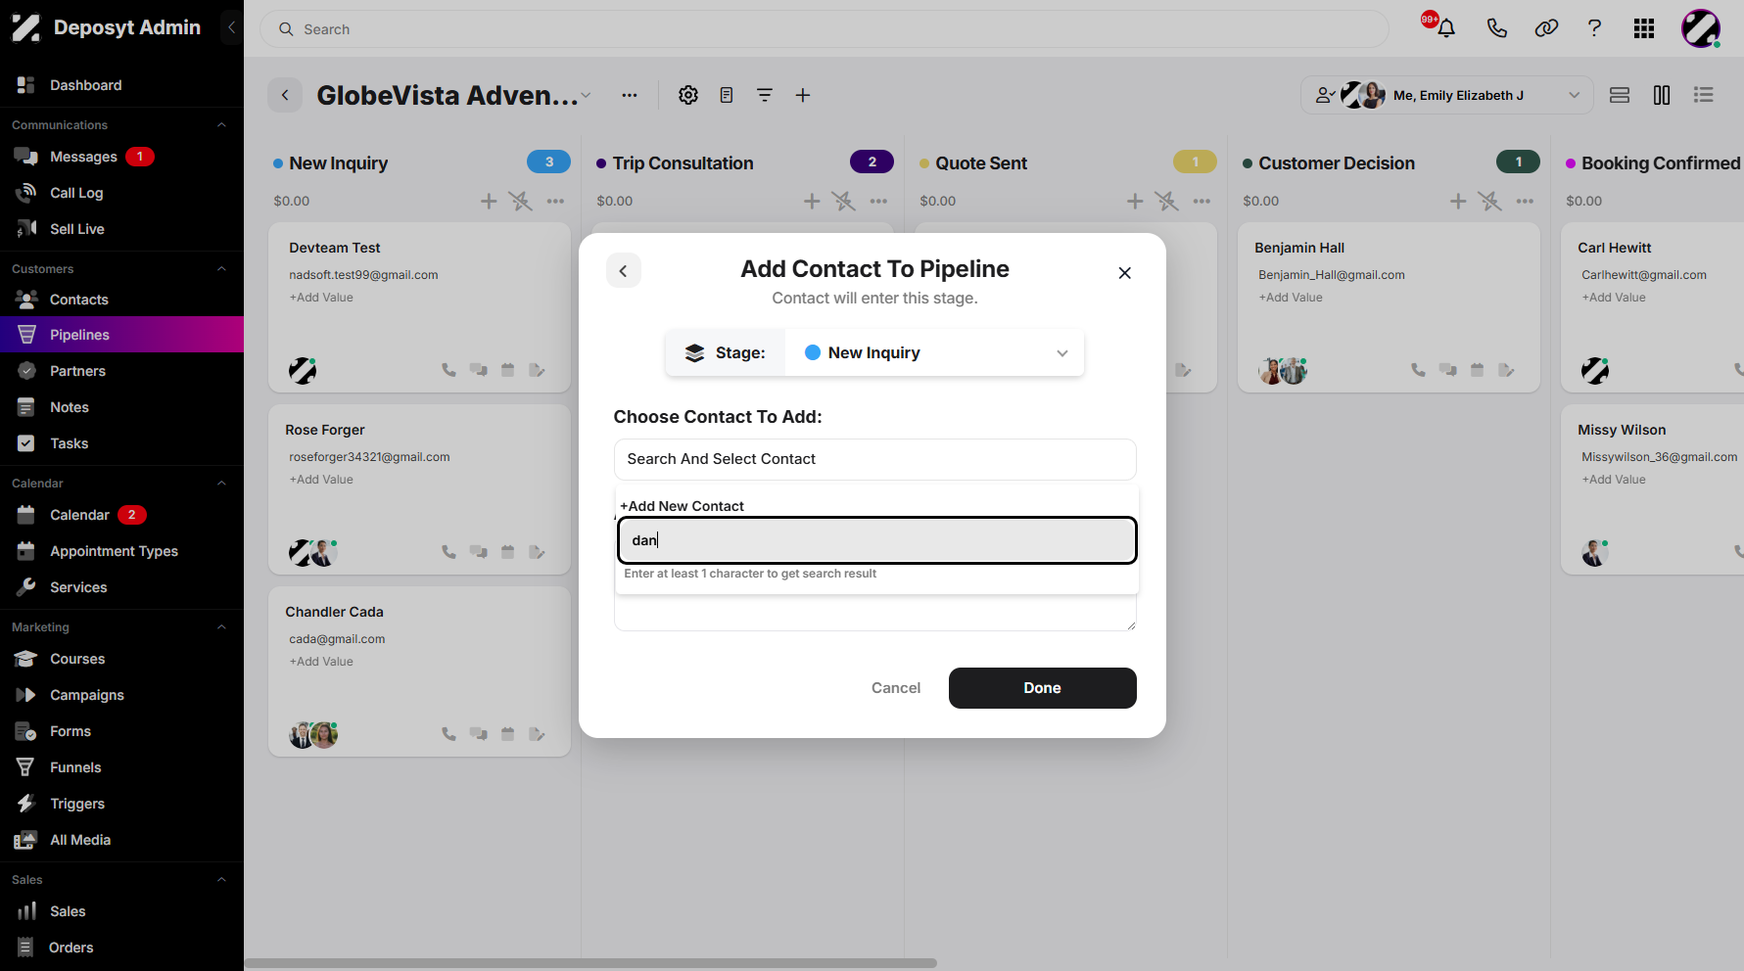Click New Inquiry count badge 3
Image resolution: width=1744 pixels, height=971 pixels.
[x=549, y=162]
